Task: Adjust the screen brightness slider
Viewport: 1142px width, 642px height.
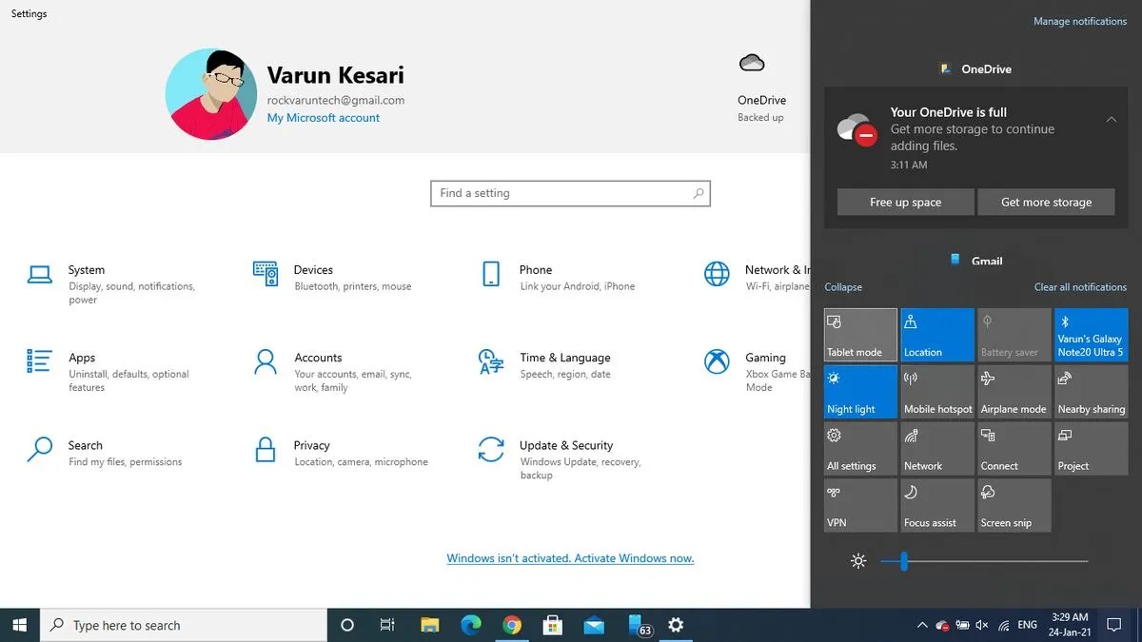Action: tap(902, 560)
